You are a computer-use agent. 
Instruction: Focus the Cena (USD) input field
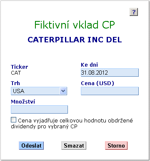click(x=110, y=91)
